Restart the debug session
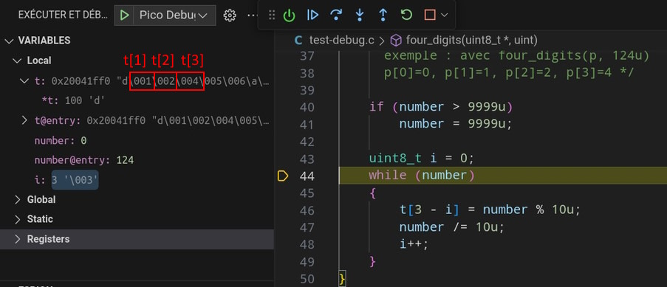Image resolution: width=667 pixels, height=287 pixels. click(x=406, y=15)
